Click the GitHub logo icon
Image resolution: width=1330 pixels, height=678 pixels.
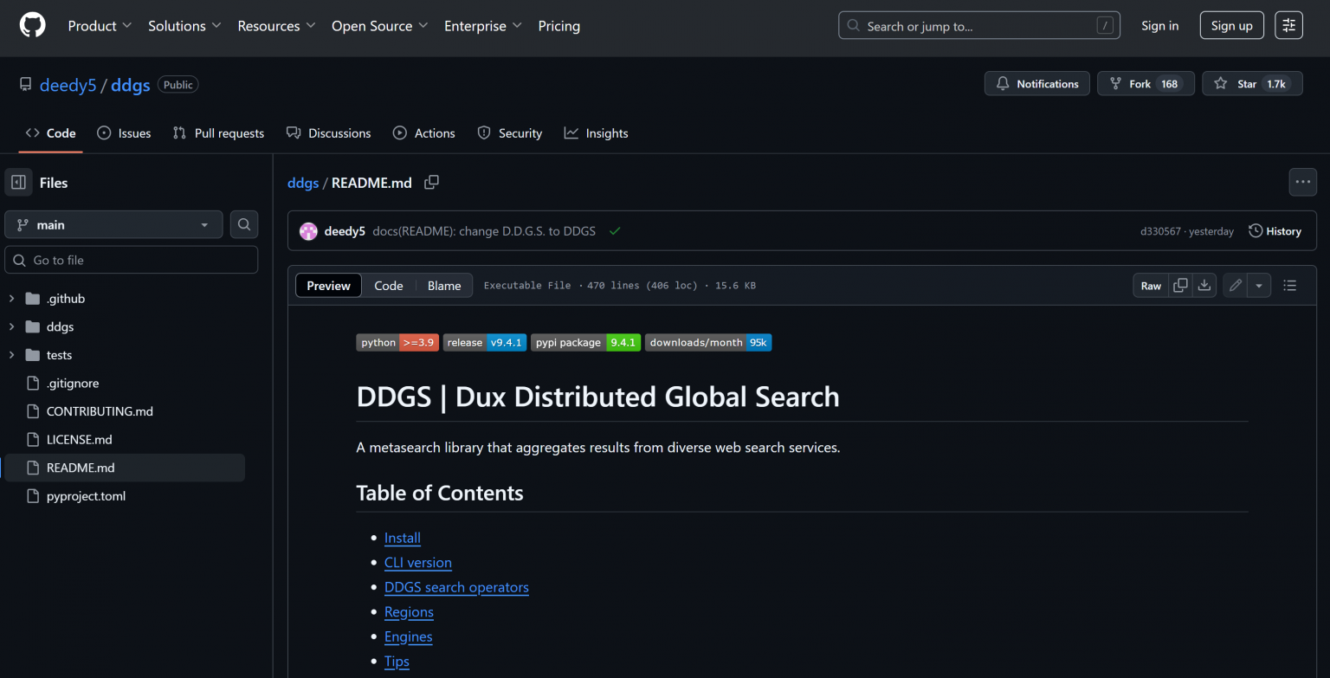pyautogui.click(x=32, y=26)
